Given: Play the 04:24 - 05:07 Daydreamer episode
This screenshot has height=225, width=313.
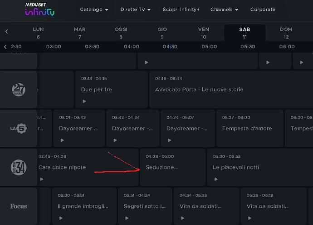Looking at the screenshot, I should 170,140.
